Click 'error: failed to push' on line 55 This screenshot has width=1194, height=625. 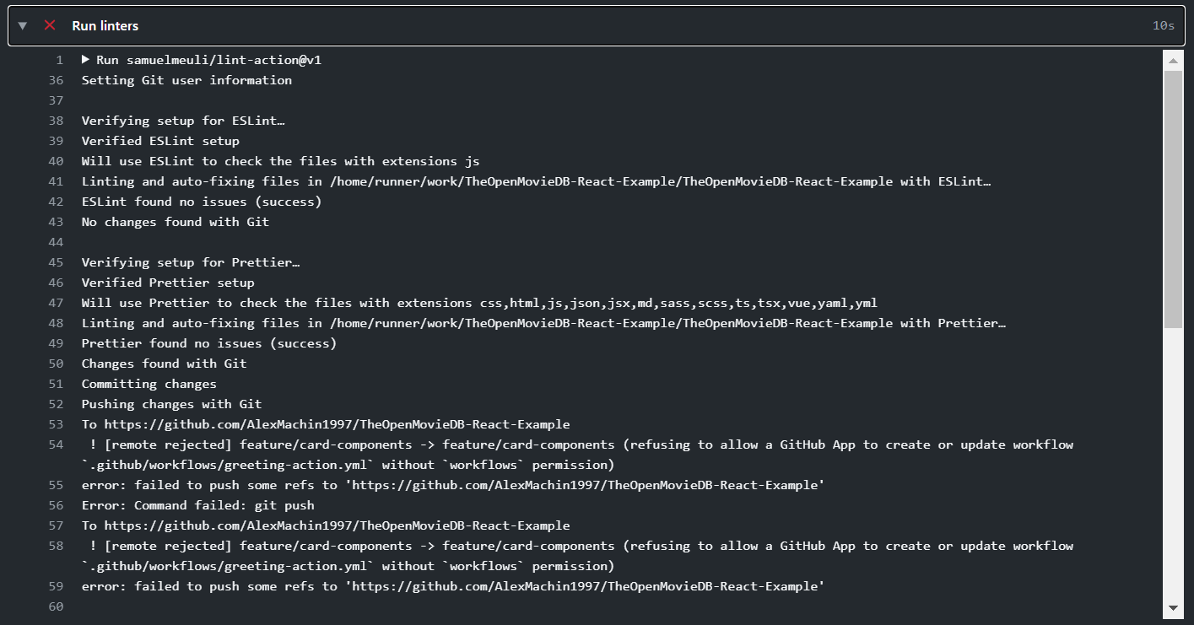point(453,485)
